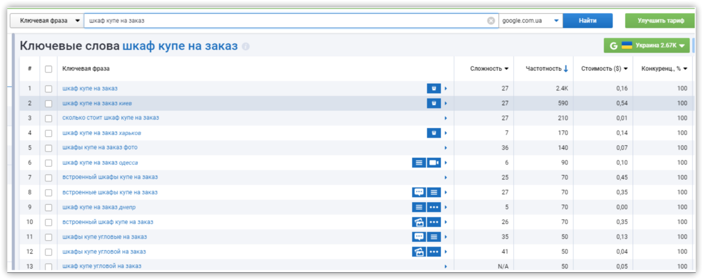Click the 'Ключевая фраза' column header
Screen dimensions: 703x280
pos(86,69)
